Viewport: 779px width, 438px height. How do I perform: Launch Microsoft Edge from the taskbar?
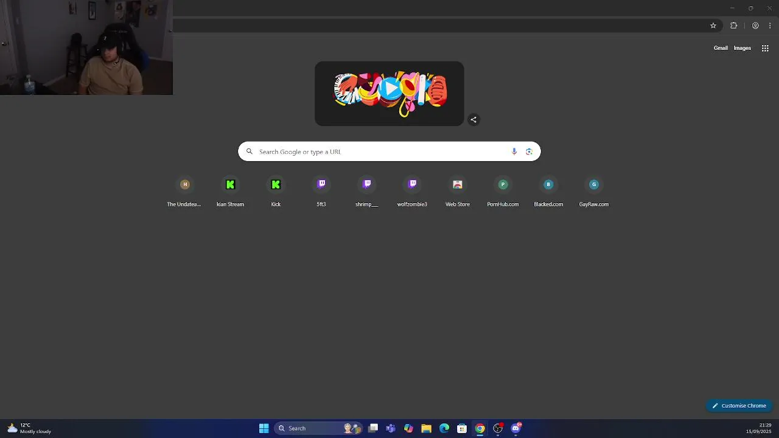(444, 428)
